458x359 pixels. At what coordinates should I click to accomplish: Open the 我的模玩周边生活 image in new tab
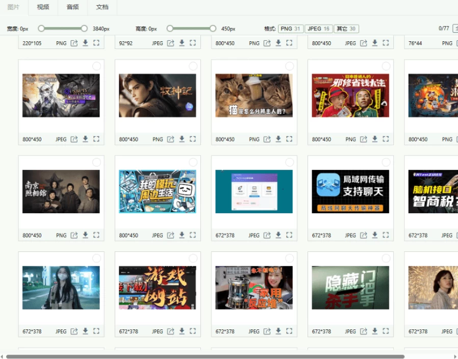click(x=169, y=236)
